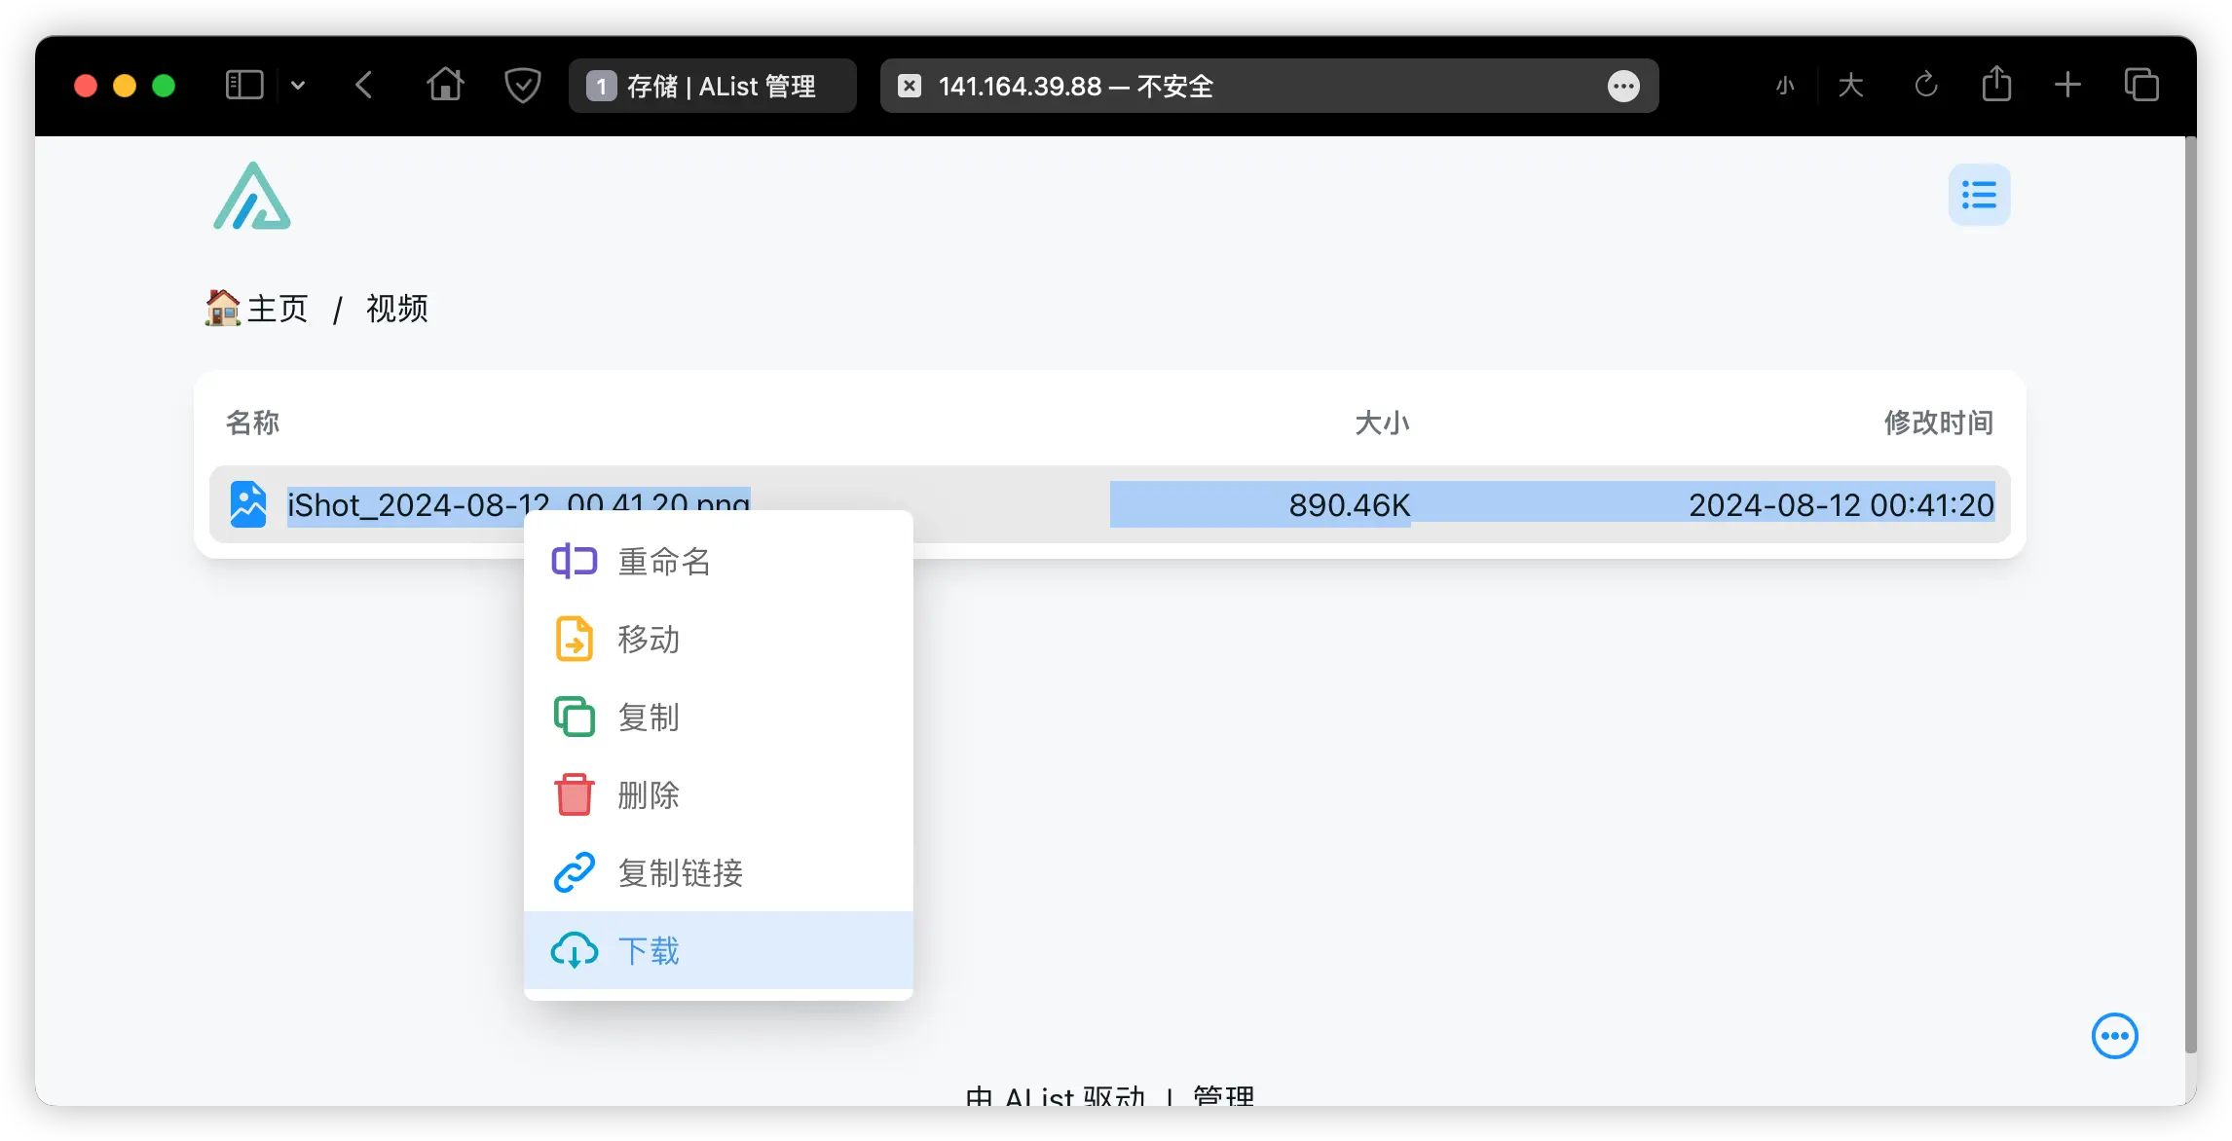Download the file via the cloud download icon
The image size is (2232, 1141).
point(575,950)
